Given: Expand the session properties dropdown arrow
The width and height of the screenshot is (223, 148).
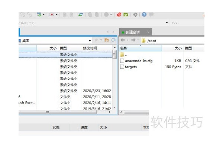Looking at the screenshot, I should coord(44,14).
